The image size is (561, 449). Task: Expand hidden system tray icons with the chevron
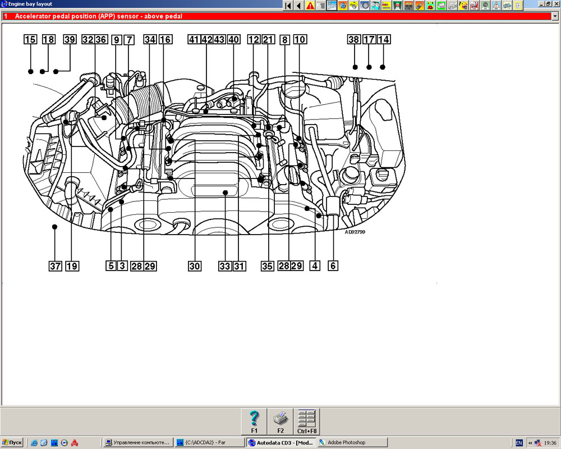(530, 442)
